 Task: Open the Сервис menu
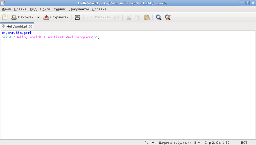tap(59, 9)
